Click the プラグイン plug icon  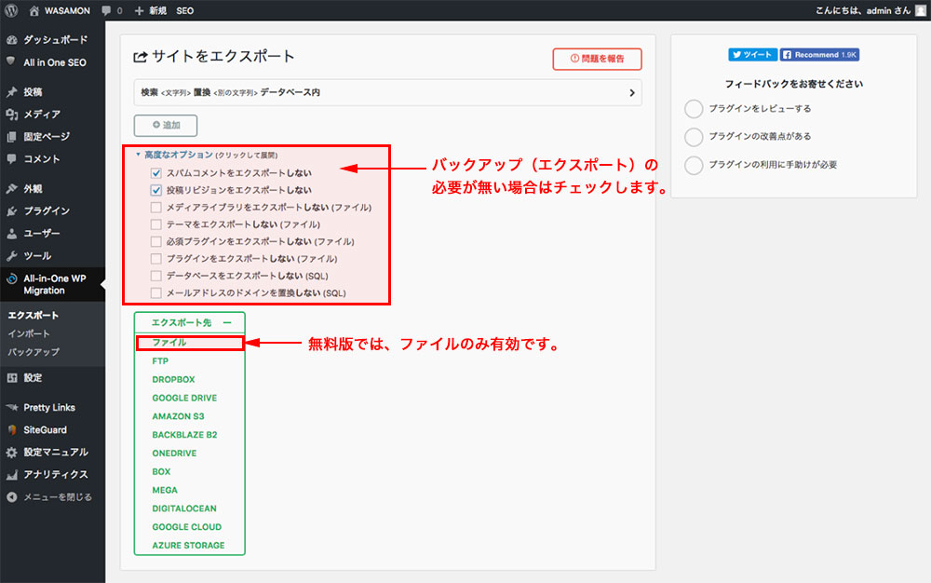(x=12, y=210)
